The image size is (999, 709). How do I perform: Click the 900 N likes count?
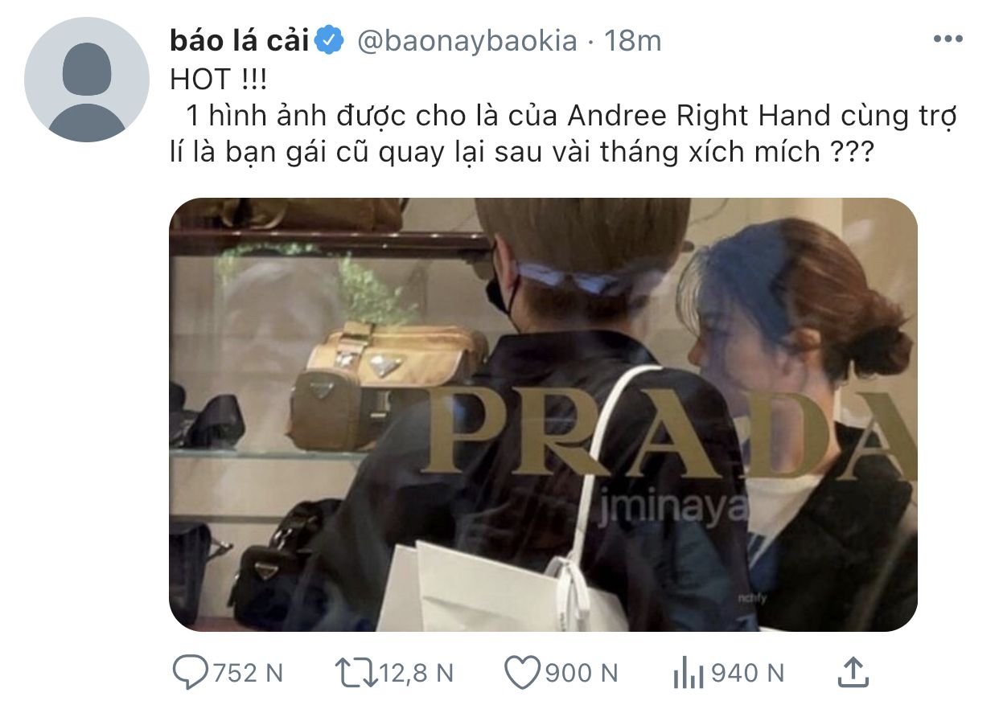coord(582,673)
